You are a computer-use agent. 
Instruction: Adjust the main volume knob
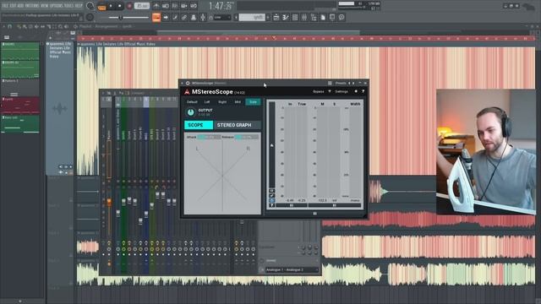[90, 6]
